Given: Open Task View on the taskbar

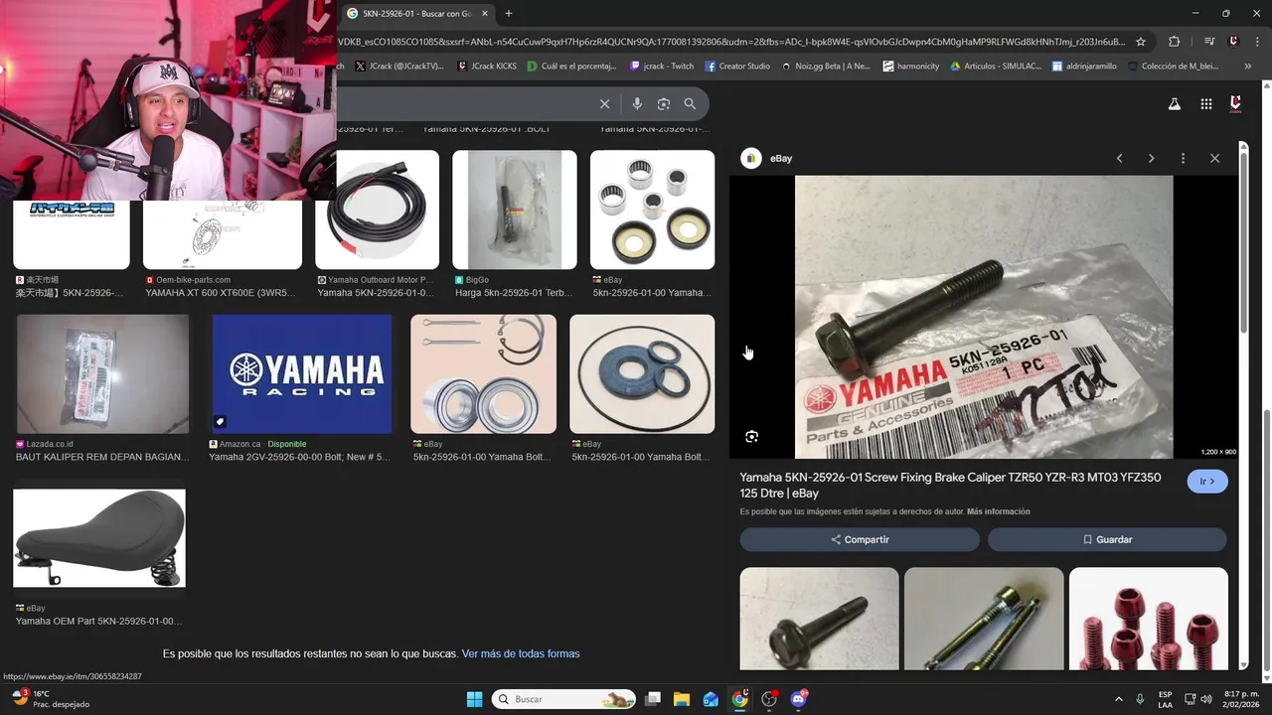Looking at the screenshot, I should coord(653,699).
